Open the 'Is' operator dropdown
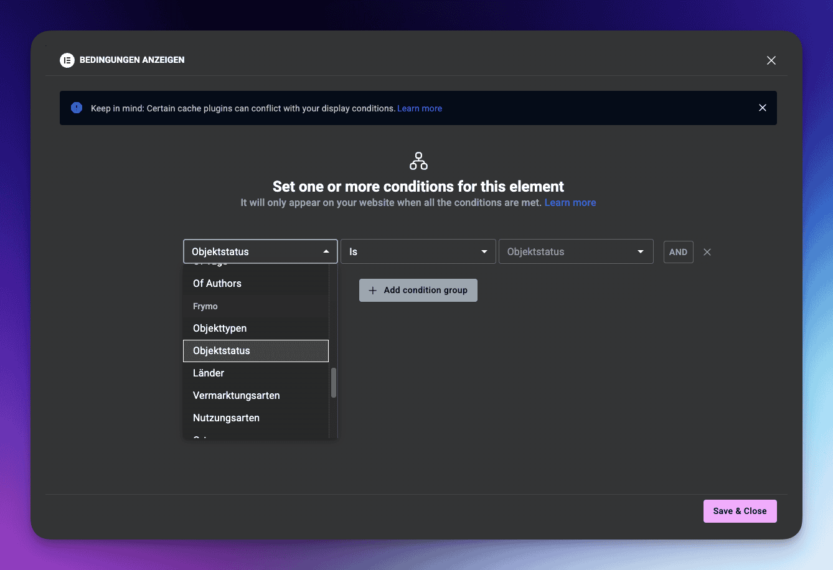 (418, 251)
